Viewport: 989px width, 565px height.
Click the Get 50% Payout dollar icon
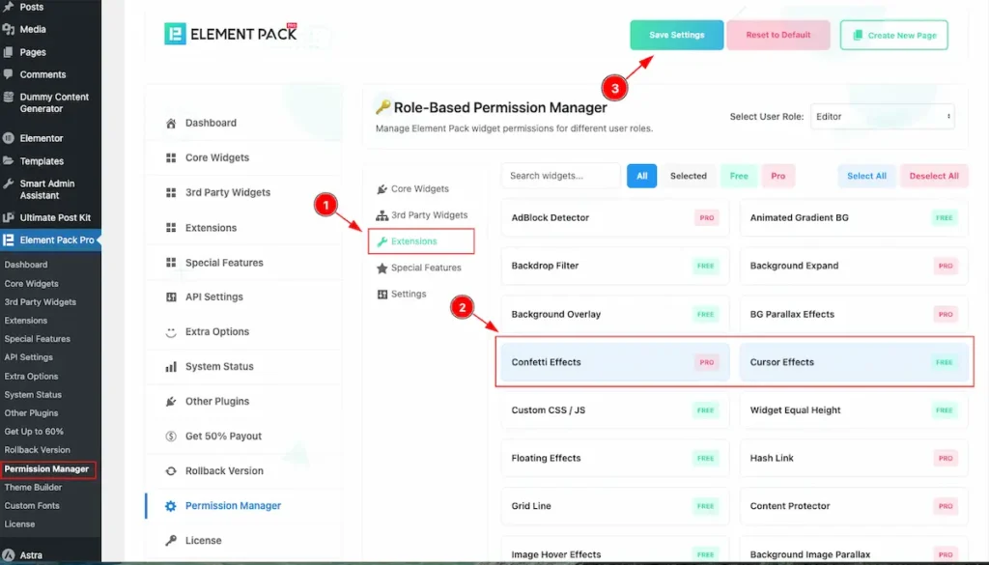[171, 437]
